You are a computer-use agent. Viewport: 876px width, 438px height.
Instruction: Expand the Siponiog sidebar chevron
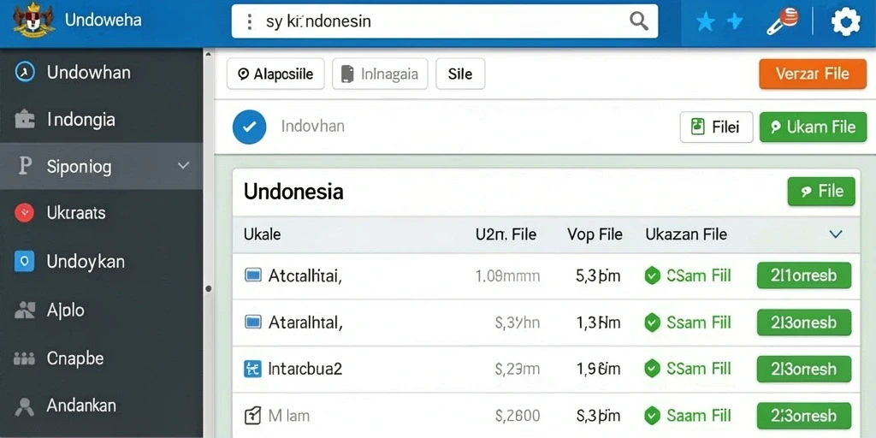[183, 166]
